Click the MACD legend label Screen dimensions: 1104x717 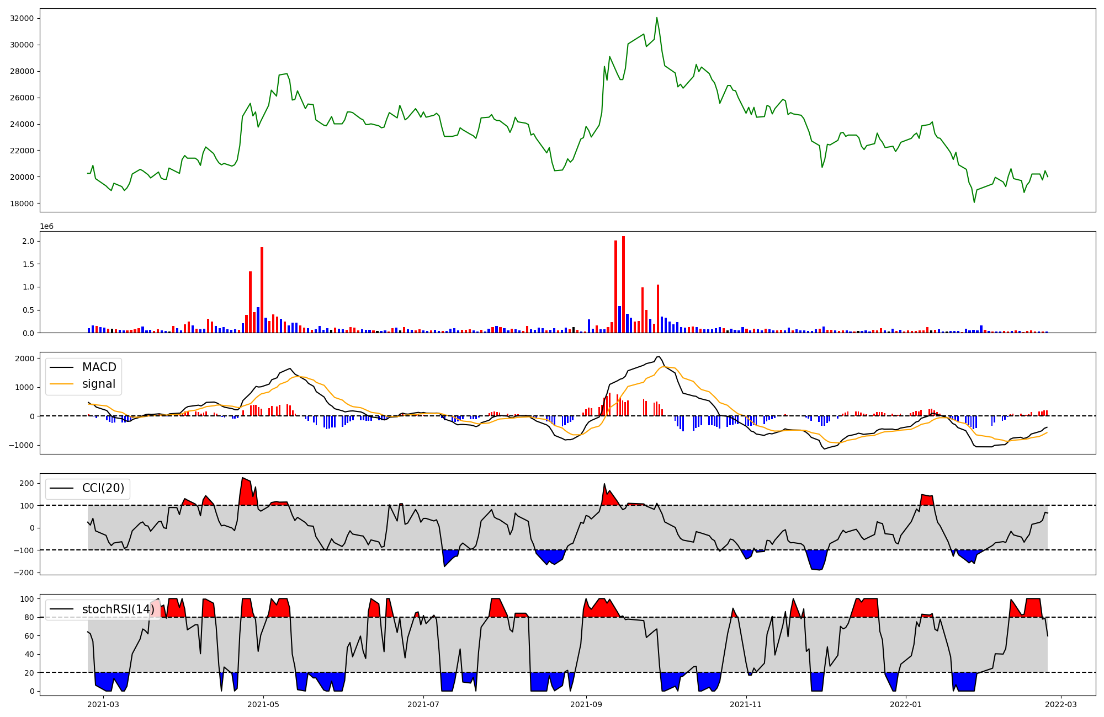(99, 367)
